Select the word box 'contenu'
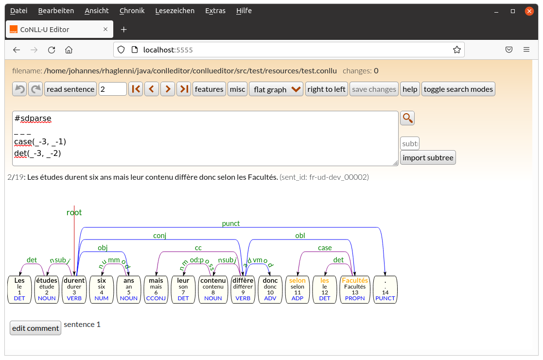543x360 pixels. 213,290
